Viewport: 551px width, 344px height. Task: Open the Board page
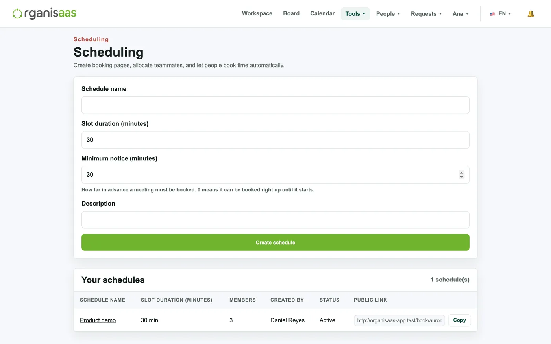(x=291, y=13)
